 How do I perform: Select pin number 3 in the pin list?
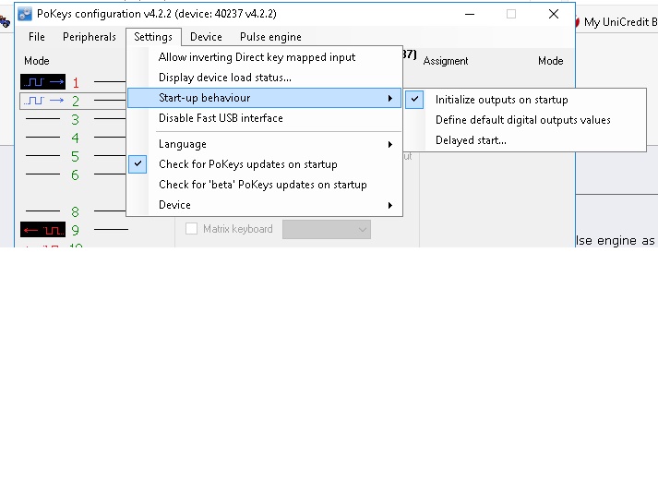pos(75,119)
